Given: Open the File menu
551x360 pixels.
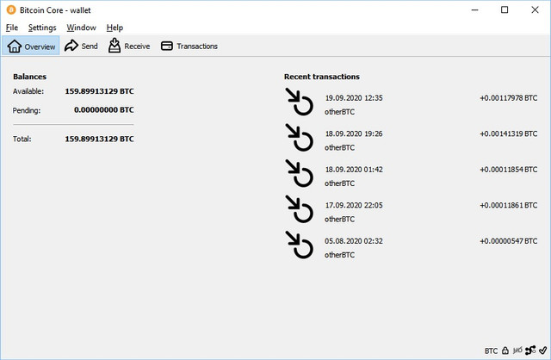Looking at the screenshot, I should (x=12, y=28).
